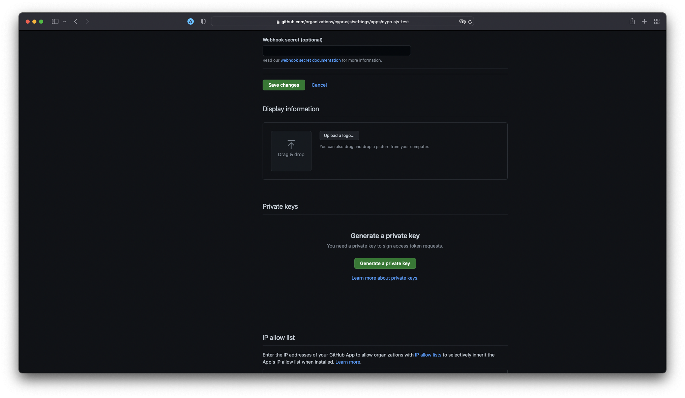This screenshot has width=685, height=398.
Task: Click the forward navigation arrow icon
Action: click(x=87, y=21)
